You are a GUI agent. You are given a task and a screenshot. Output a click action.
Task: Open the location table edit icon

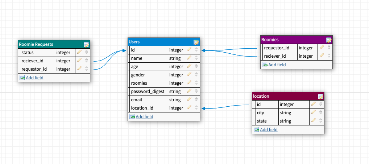pos(320,96)
